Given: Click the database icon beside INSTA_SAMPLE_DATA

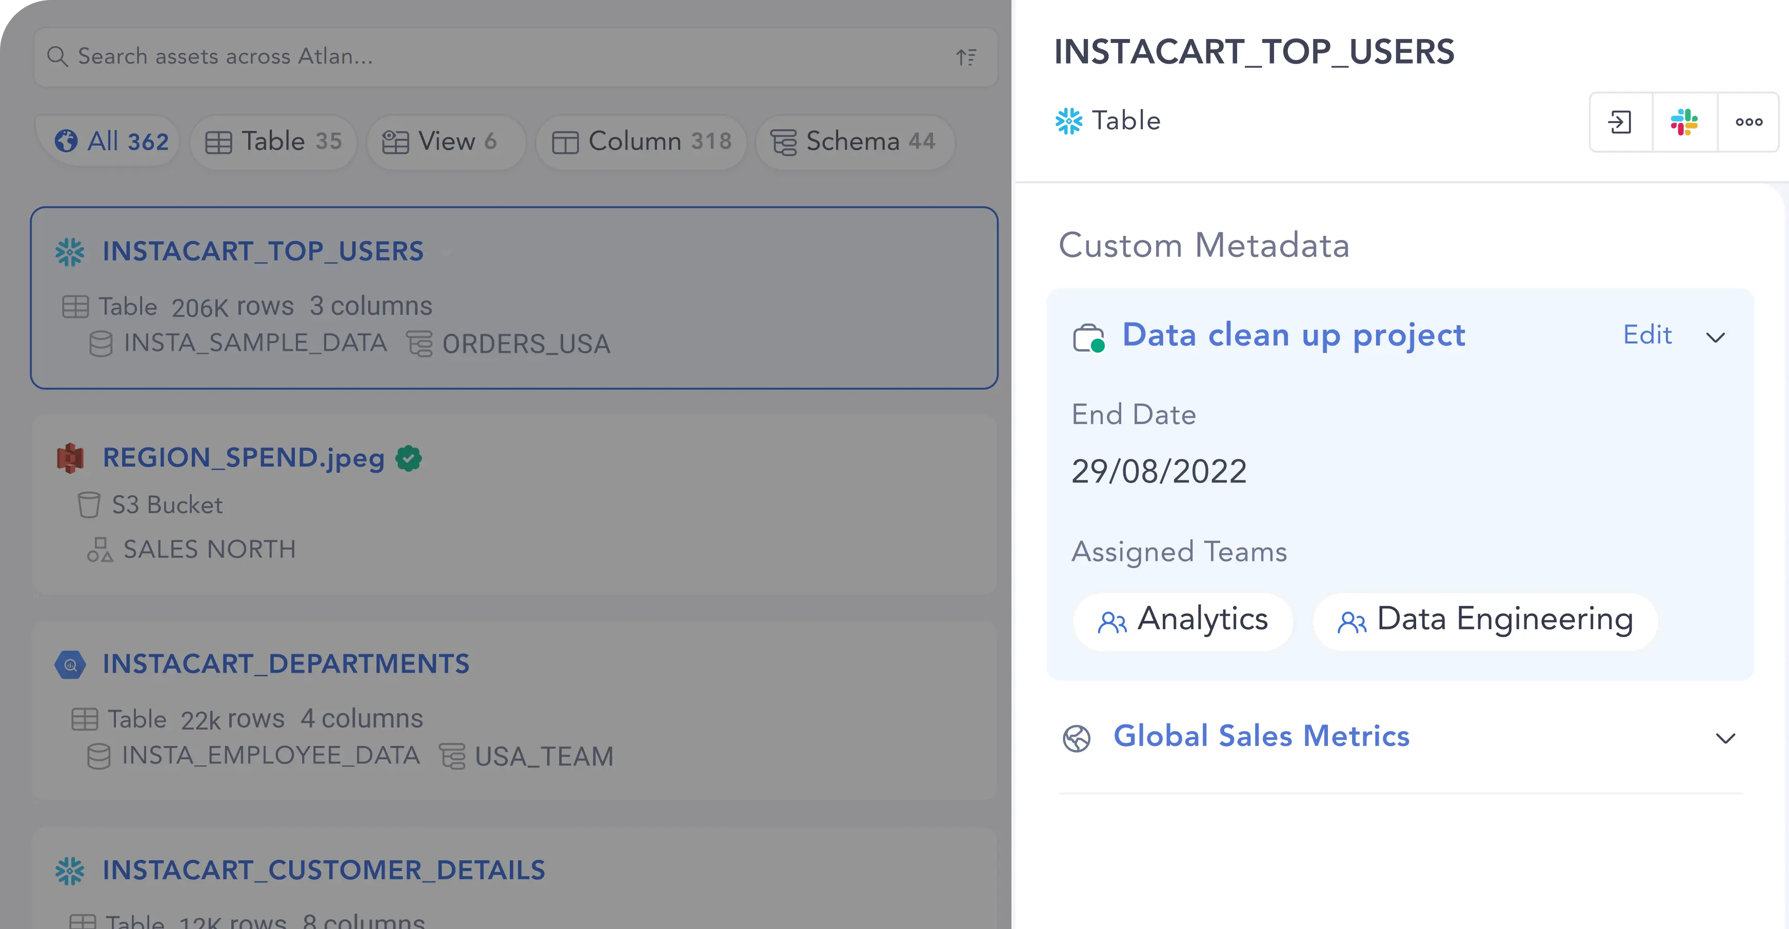Looking at the screenshot, I should point(101,344).
